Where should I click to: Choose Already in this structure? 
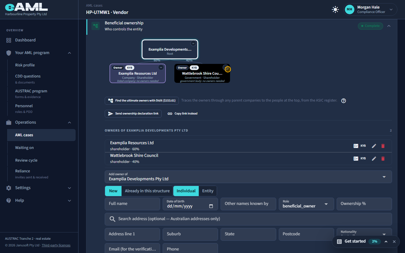click(147, 191)
